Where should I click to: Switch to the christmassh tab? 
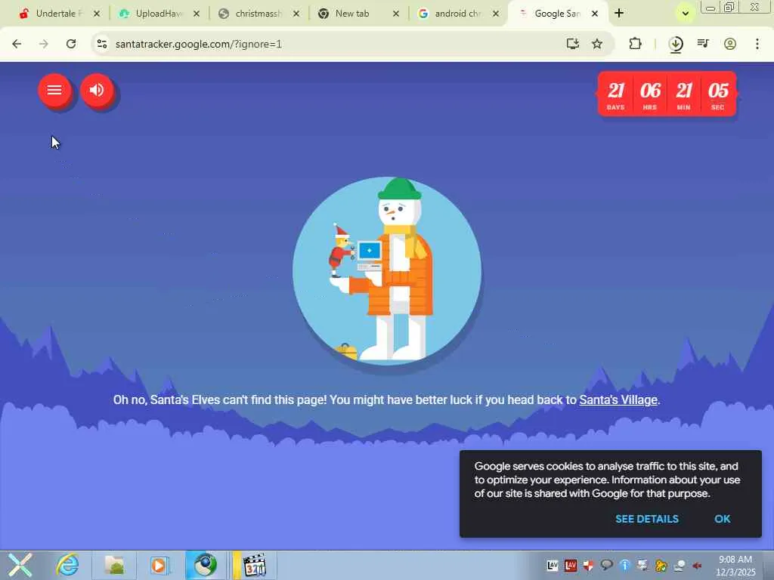coord(257,14)
